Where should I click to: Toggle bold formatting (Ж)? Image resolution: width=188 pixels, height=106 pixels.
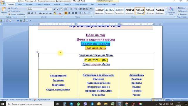pos(29,13)
